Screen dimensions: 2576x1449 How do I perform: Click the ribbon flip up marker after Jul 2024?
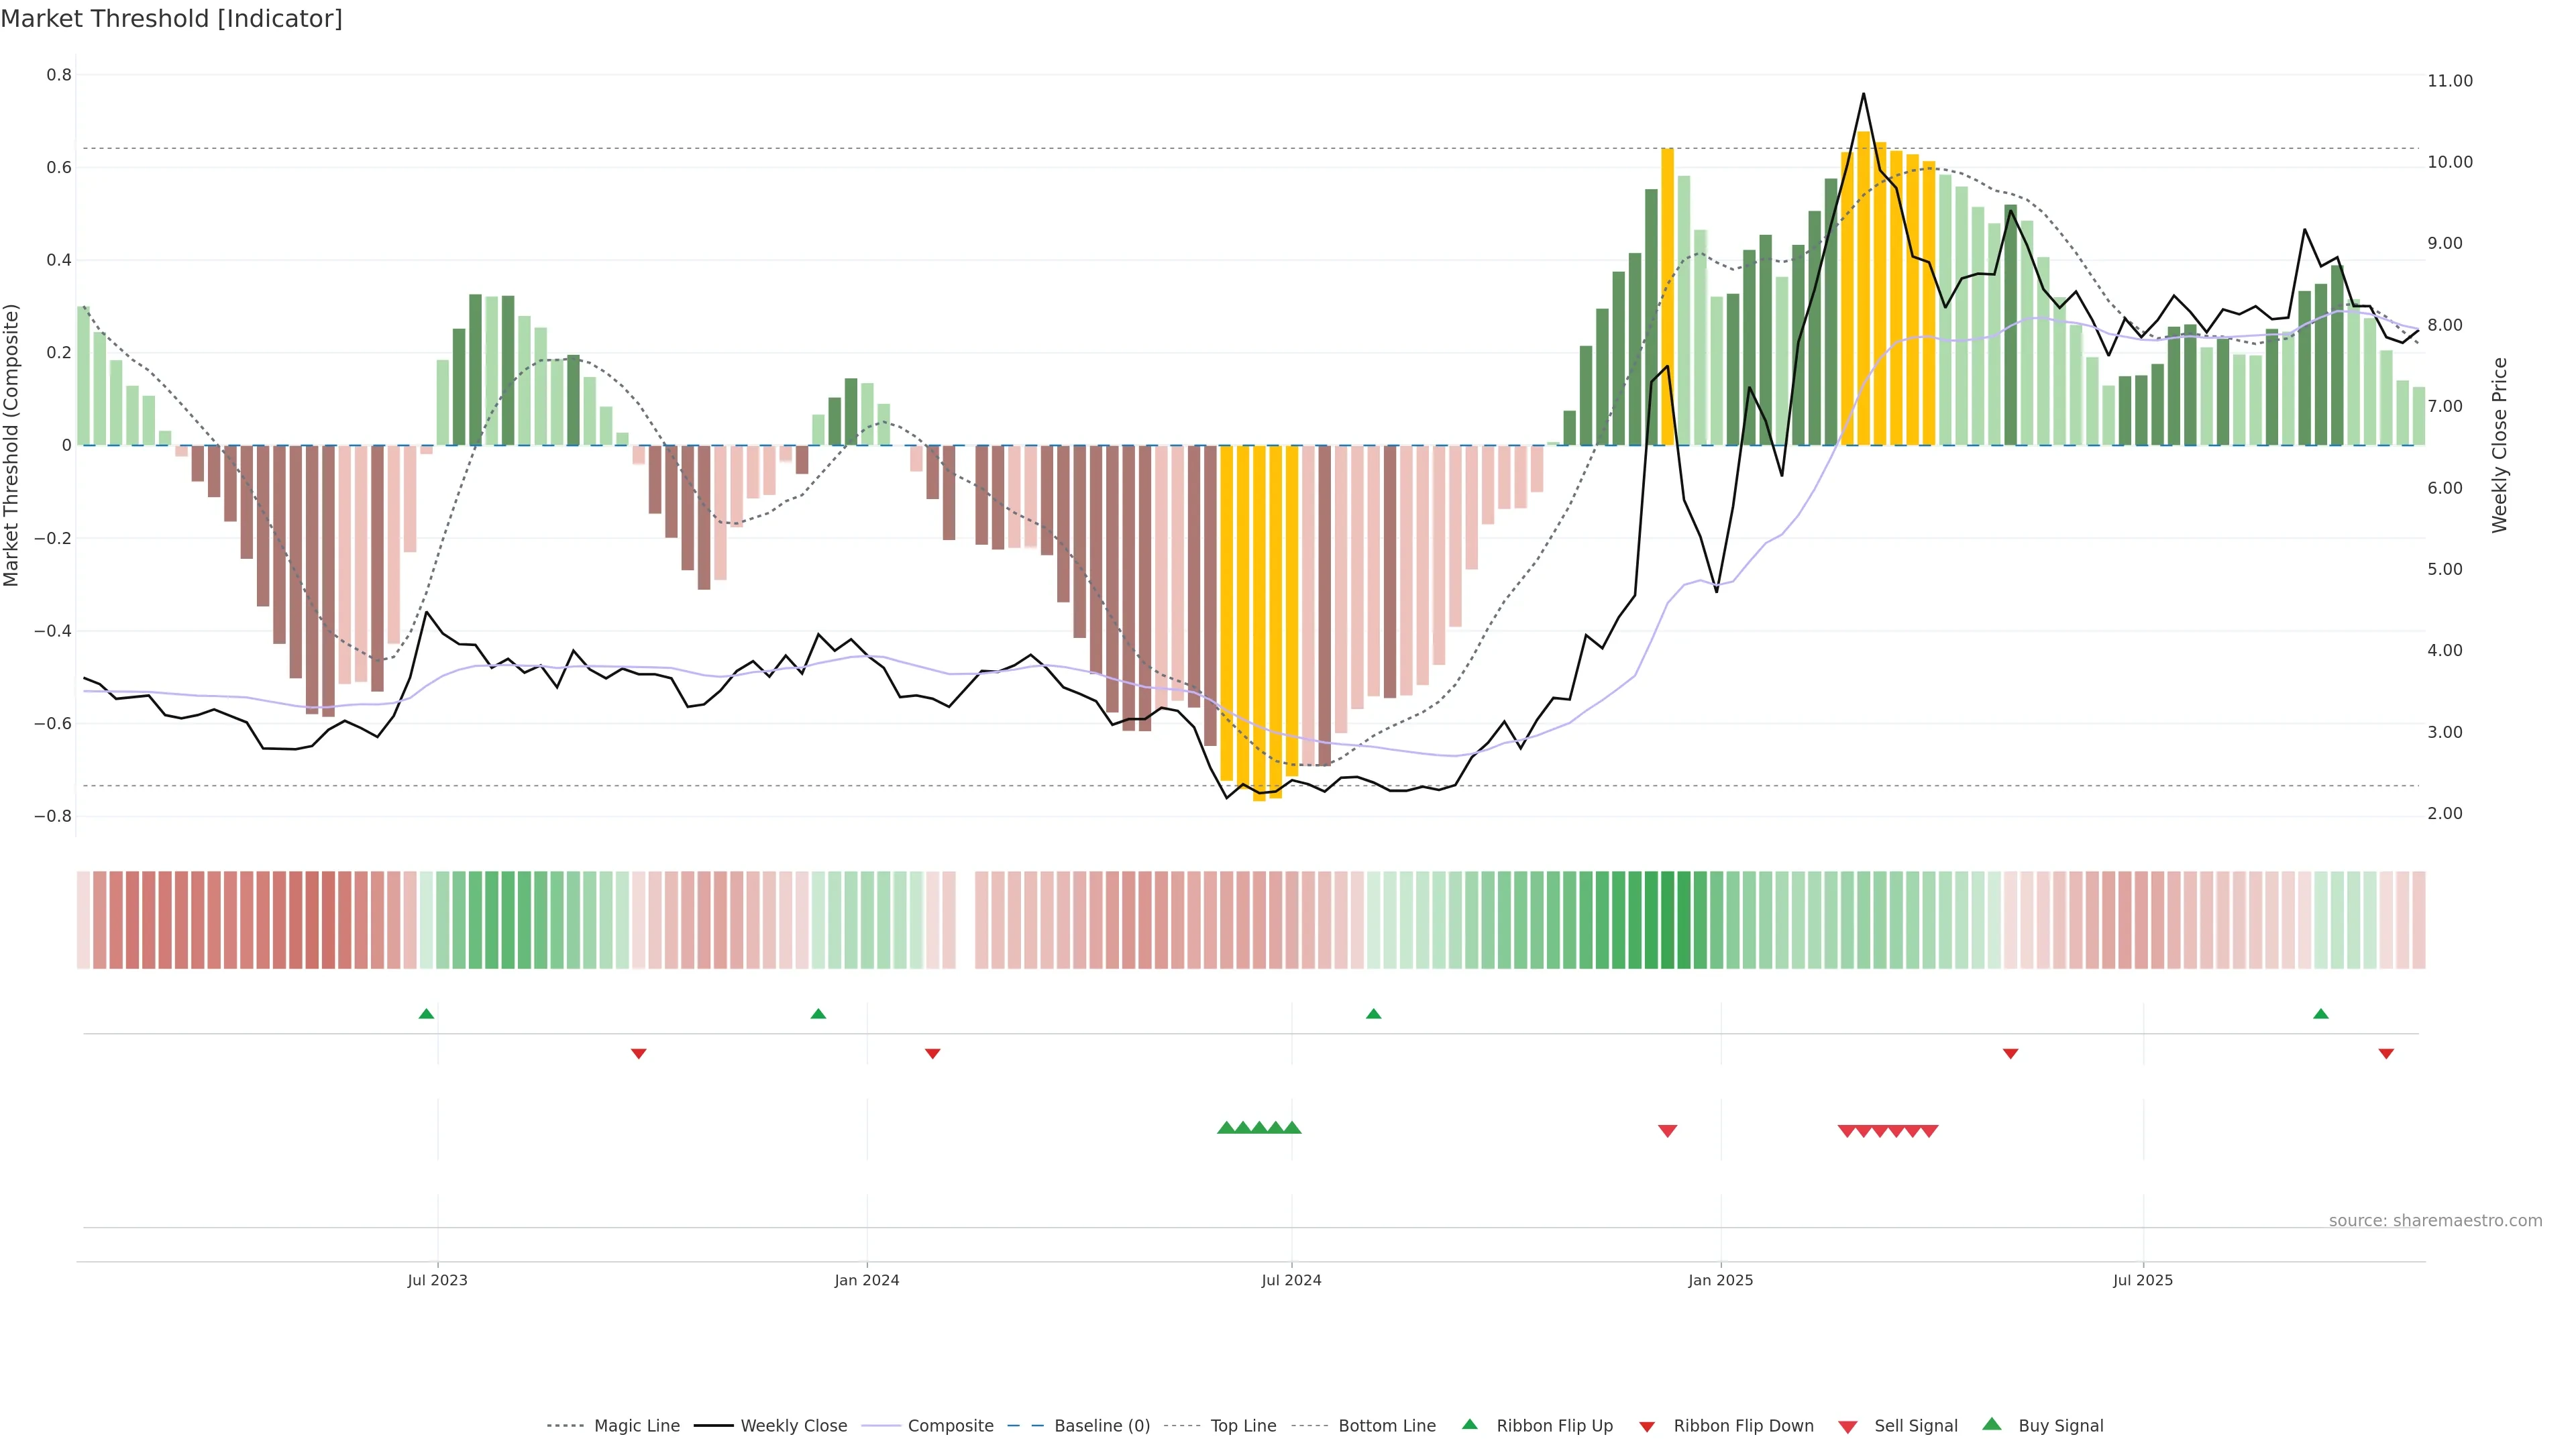click(1373, 1014)
